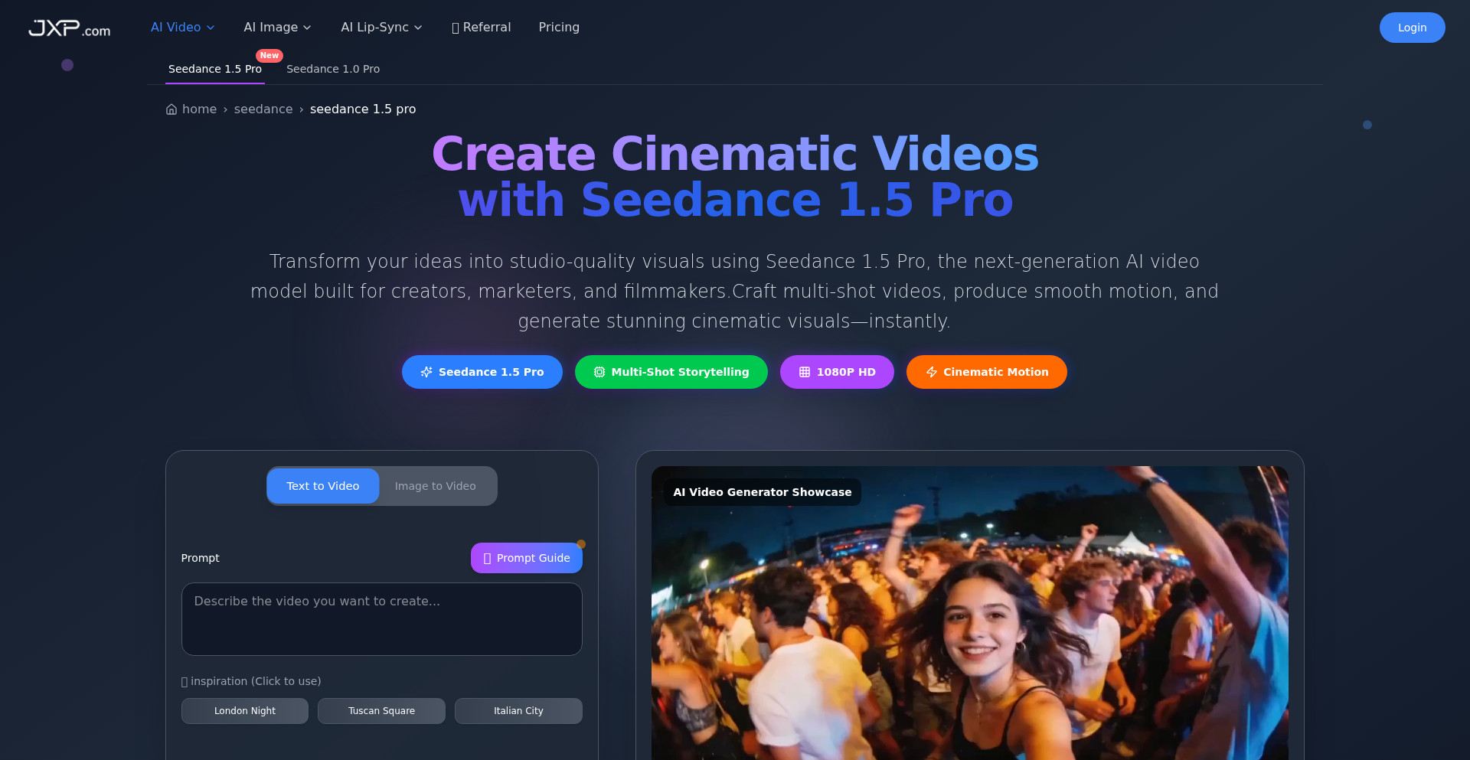Click the JXP.com logo
This screenshot has width=1470, height=760.
pos(70,28)
